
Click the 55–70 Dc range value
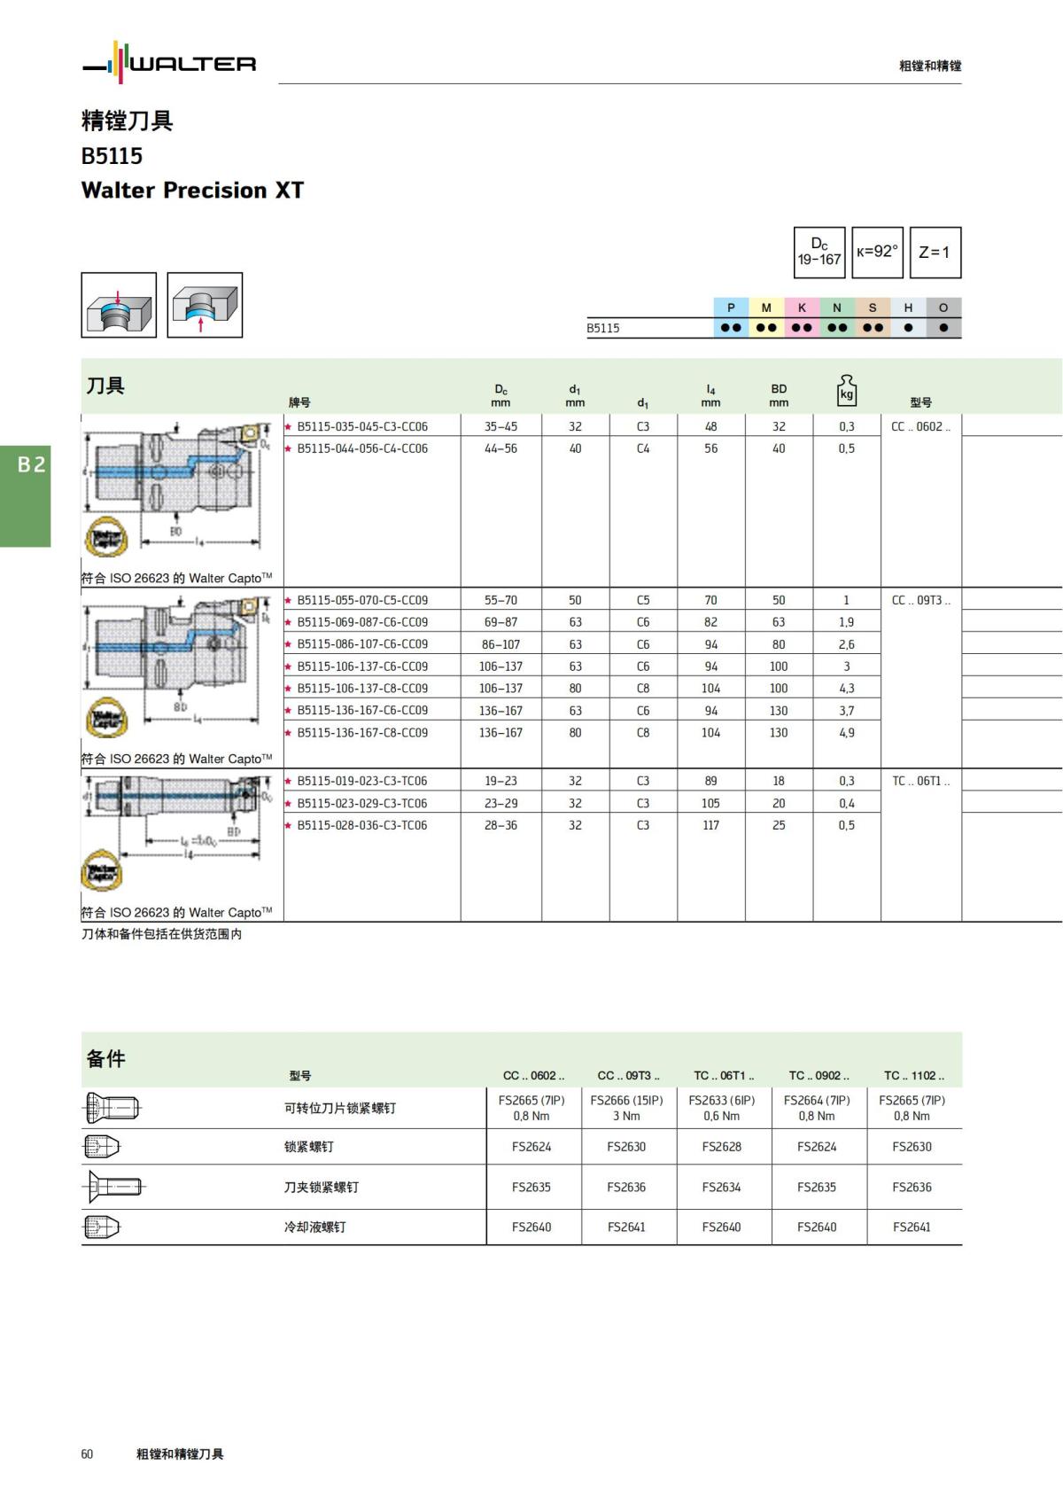[500, 600]
